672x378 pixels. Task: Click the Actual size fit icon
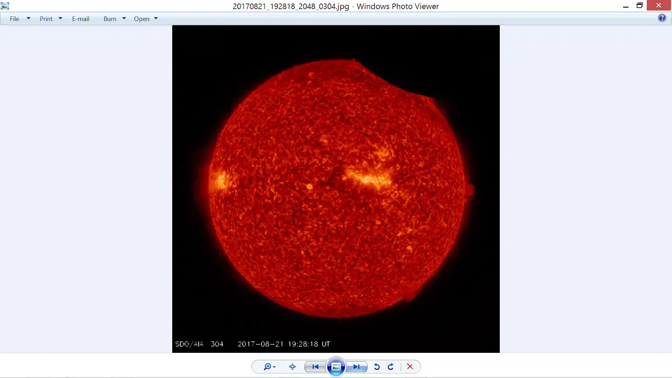point(292,367)
